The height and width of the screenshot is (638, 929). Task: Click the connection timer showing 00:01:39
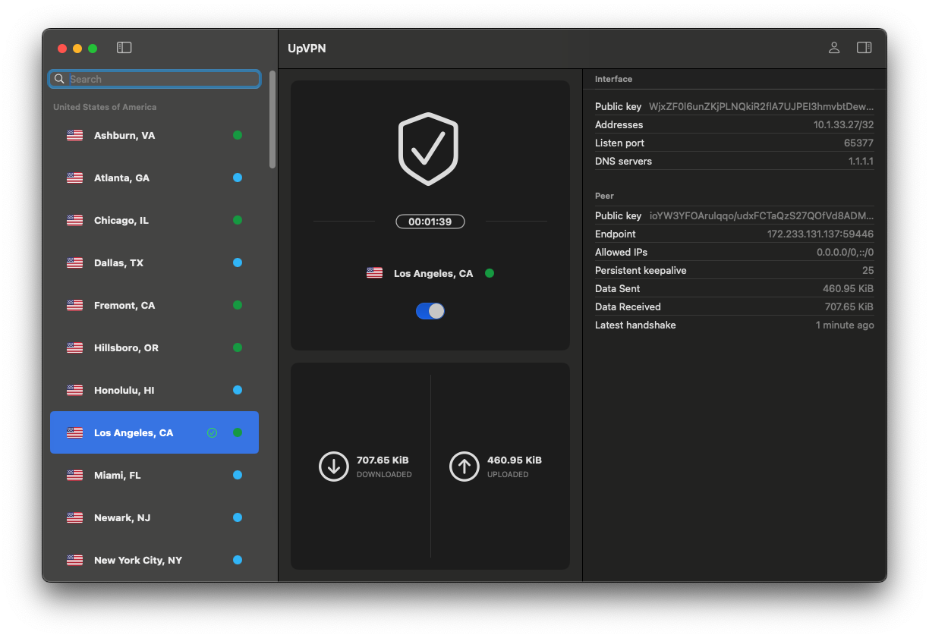pyautogui.click(x=430, y=221)
